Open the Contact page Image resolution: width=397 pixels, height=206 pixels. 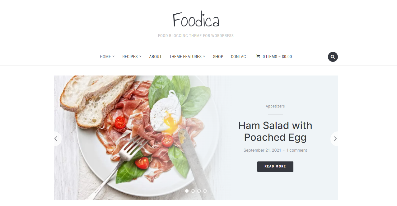(240, 57)
